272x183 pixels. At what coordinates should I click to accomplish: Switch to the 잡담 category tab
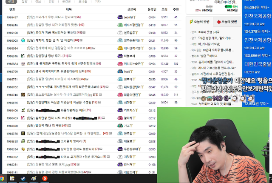(24, 2)
